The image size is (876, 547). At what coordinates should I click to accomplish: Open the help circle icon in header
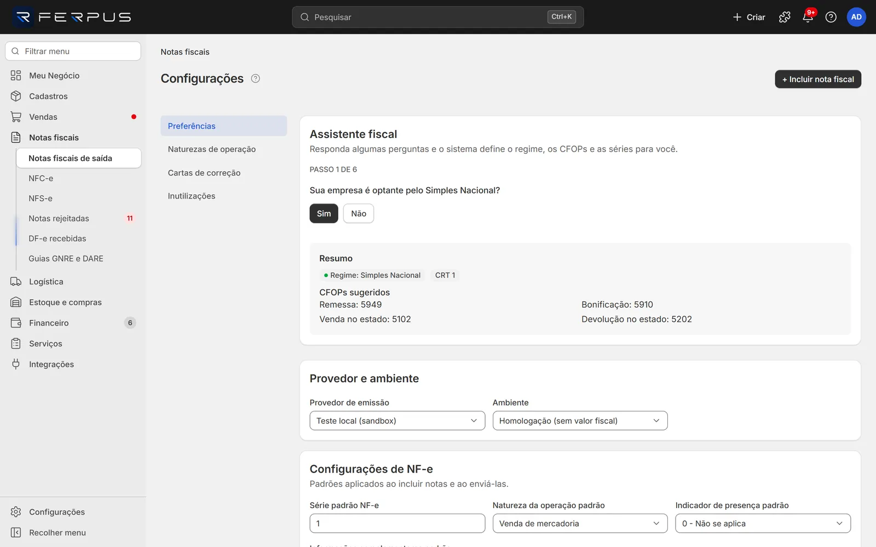tap(831, 17)
